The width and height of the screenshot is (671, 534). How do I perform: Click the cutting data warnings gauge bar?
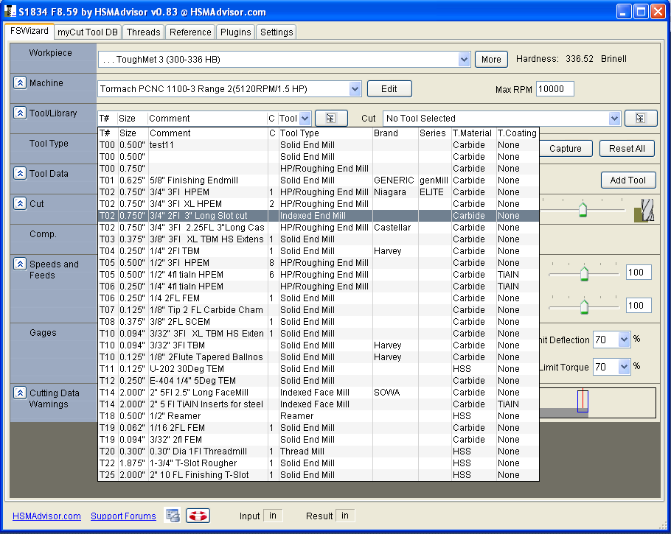[x=597, y=402]
